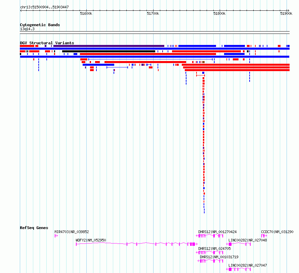
Task: Click the 51700k ruler label
Action: [153, 13]
